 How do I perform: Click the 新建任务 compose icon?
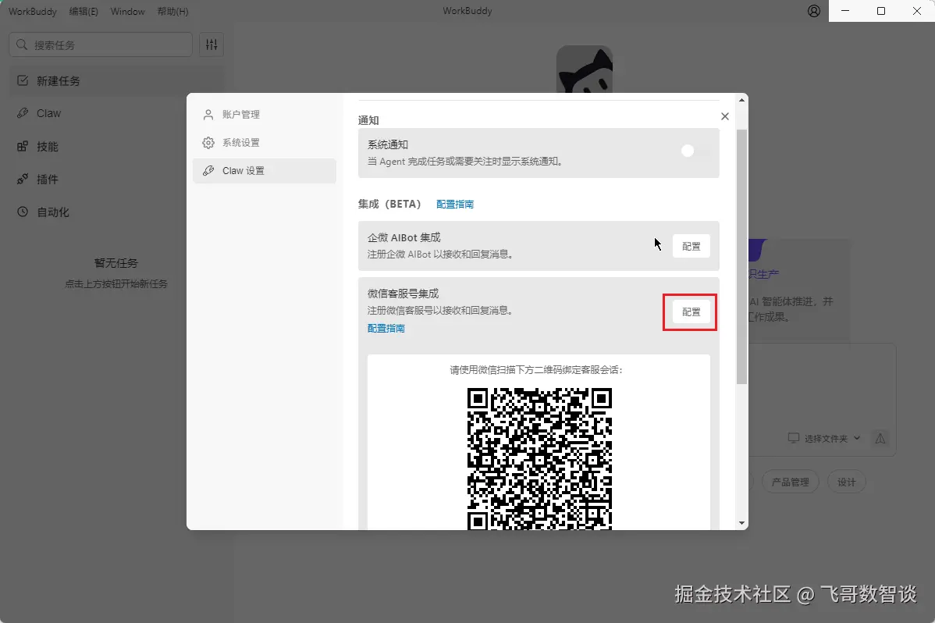23,80
